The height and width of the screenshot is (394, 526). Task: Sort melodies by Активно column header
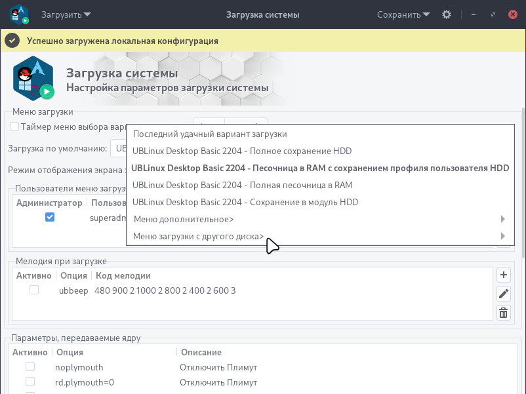tap(34, 275)
